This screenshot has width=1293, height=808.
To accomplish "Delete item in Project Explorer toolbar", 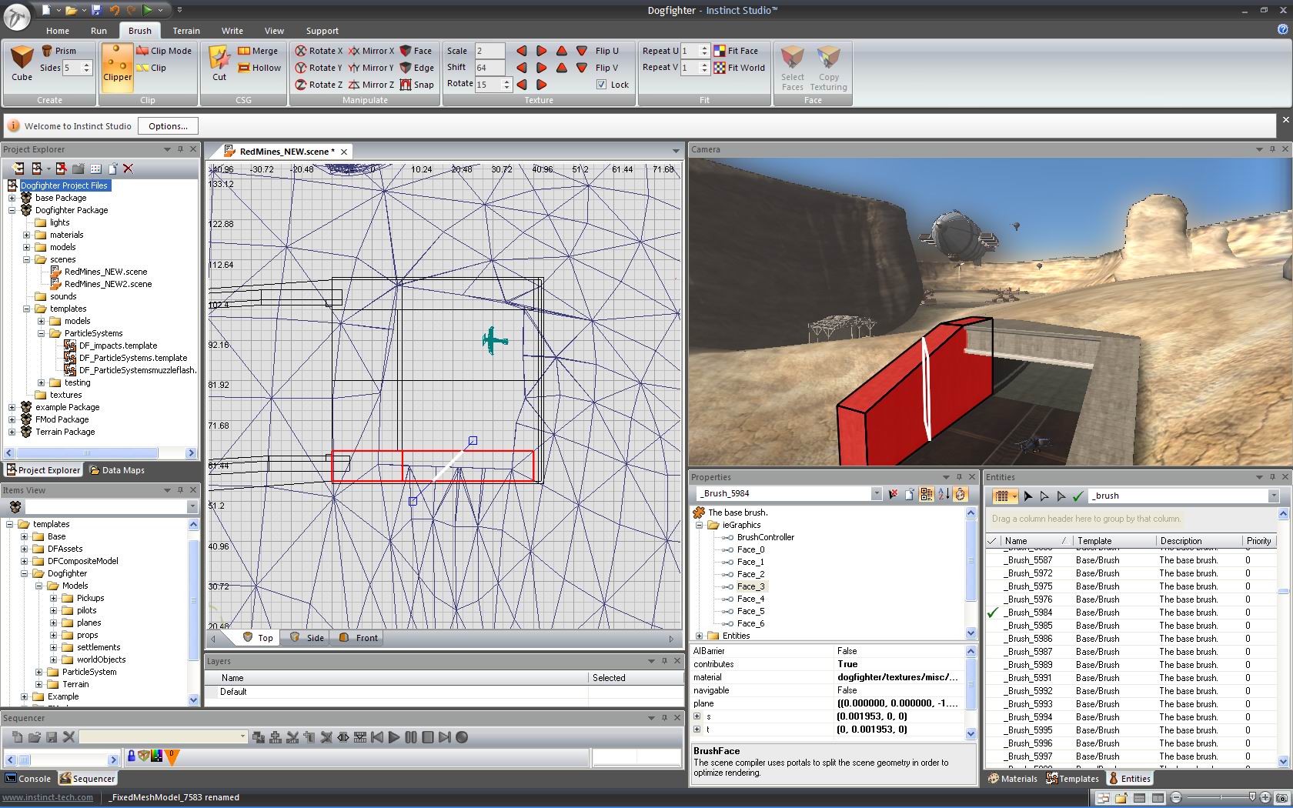I will (x=128, y=169).
